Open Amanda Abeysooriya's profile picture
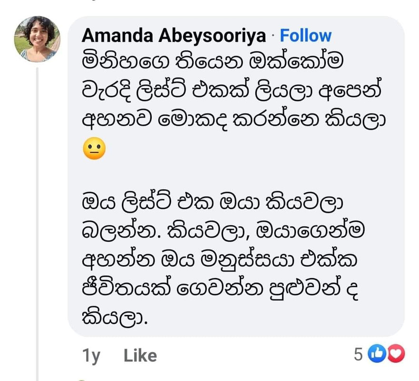419x381 pixels. click(x=37, y=39)
